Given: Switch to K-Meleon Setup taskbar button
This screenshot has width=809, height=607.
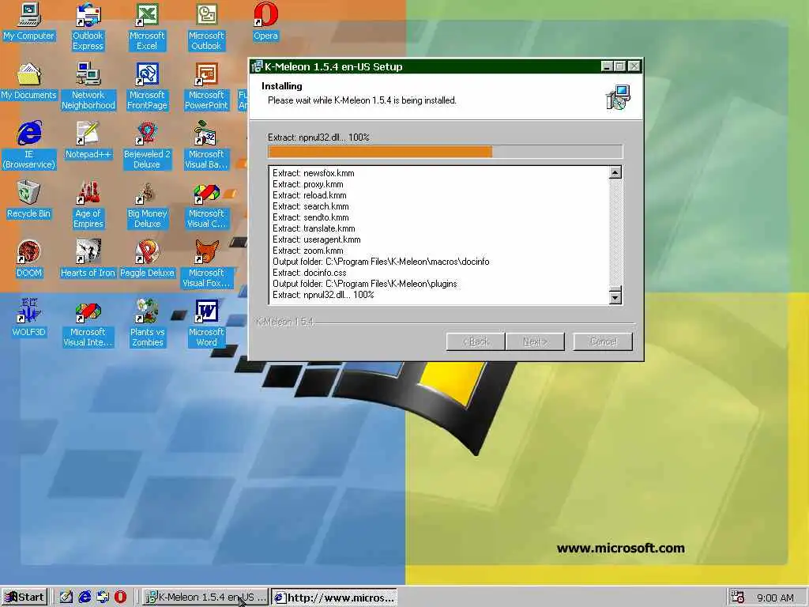Looking at the screenshot, I should click(x=205, y=598).
